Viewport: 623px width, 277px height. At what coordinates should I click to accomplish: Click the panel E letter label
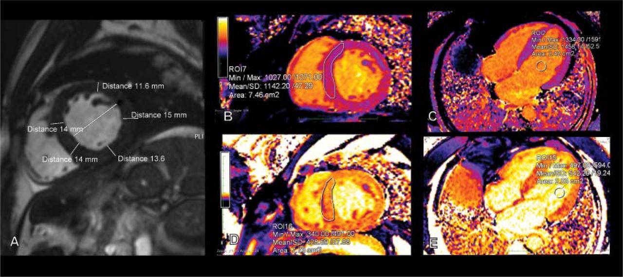pyautogui.click(x=431, y=243)
